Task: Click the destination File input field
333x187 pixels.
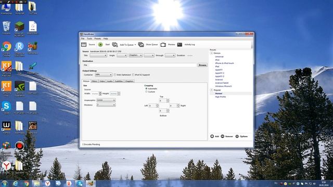Action: pos(143,65)
